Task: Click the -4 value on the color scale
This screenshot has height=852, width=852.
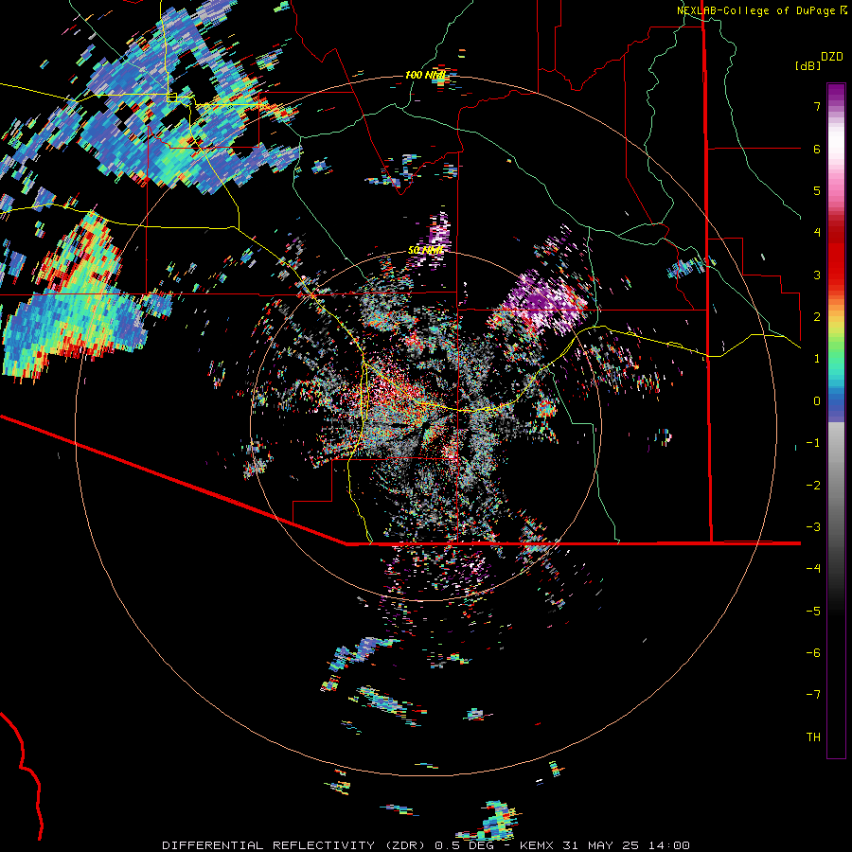Action: (813, 569)
